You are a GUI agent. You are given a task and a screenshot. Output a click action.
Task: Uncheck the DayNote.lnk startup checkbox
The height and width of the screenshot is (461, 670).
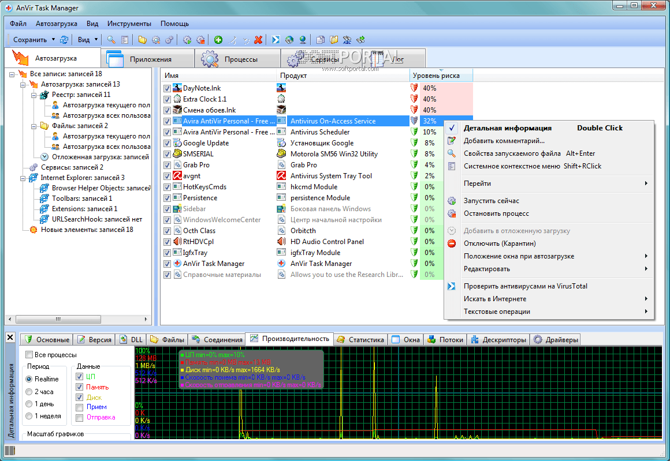[x=167, y=88]
